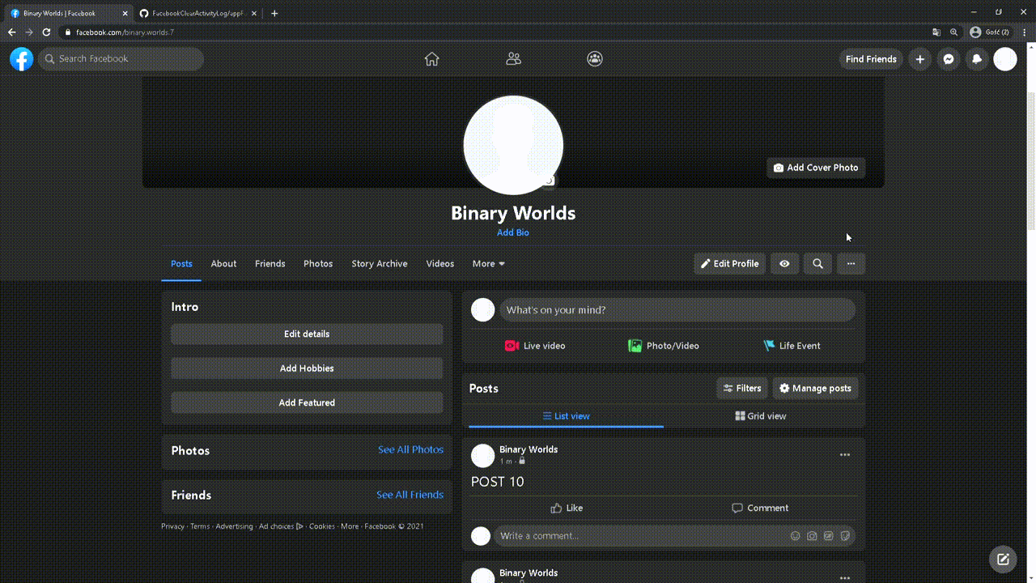Click the Facebook logo icon
Viewport: 1036px width, 583px height.
click(22, 59)
